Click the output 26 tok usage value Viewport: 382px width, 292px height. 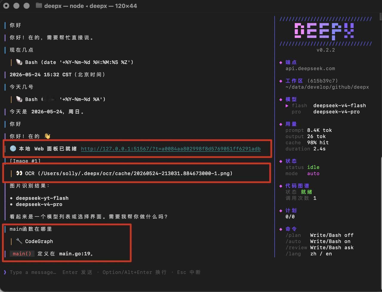[x=316, y=136]
